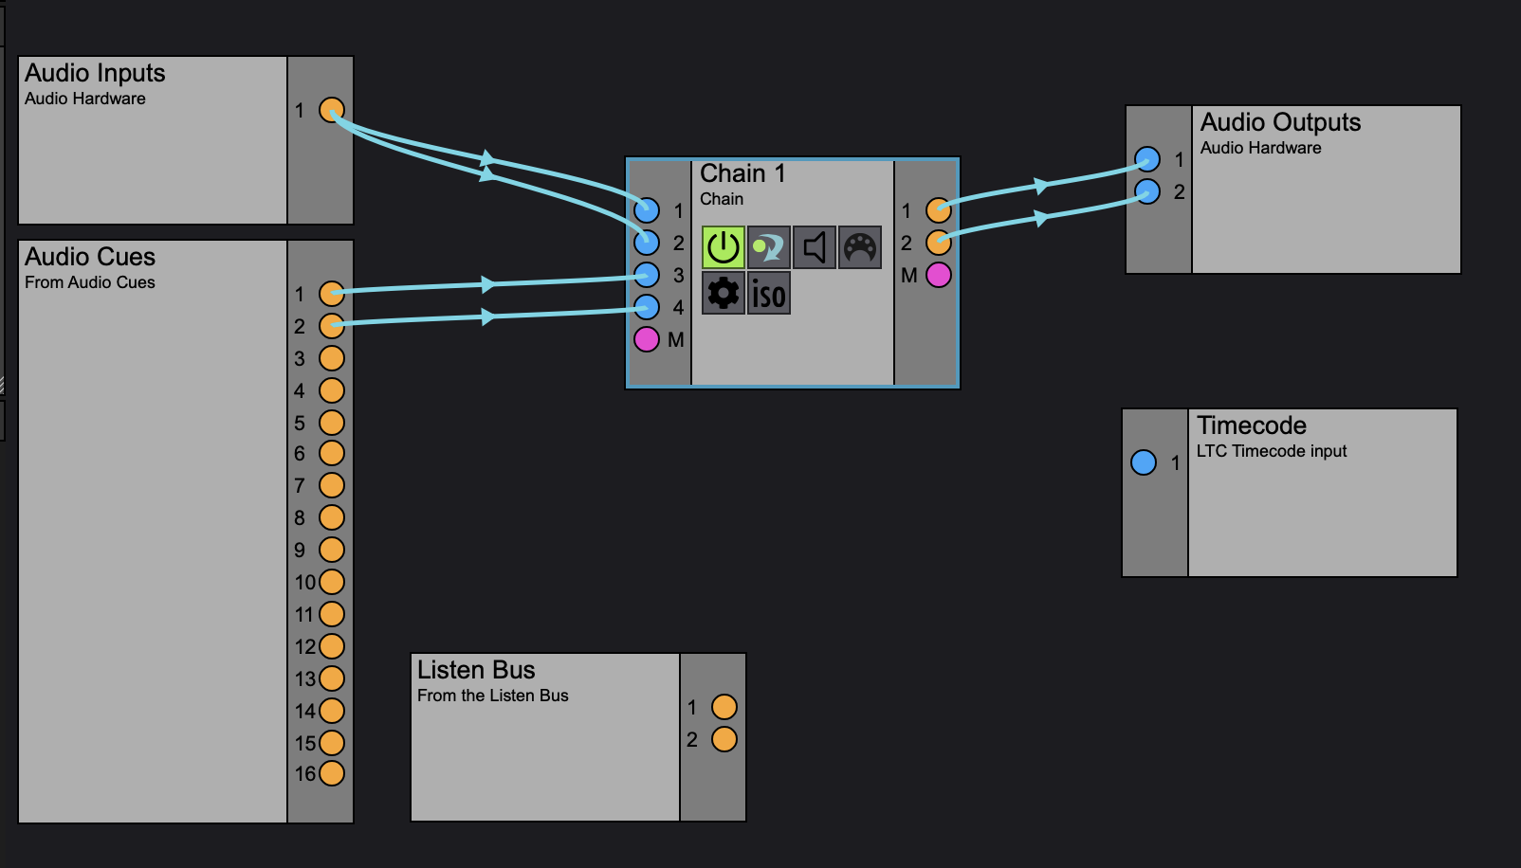
Task: Select the Chain 1 title label
Action: (x=742, y=173)
